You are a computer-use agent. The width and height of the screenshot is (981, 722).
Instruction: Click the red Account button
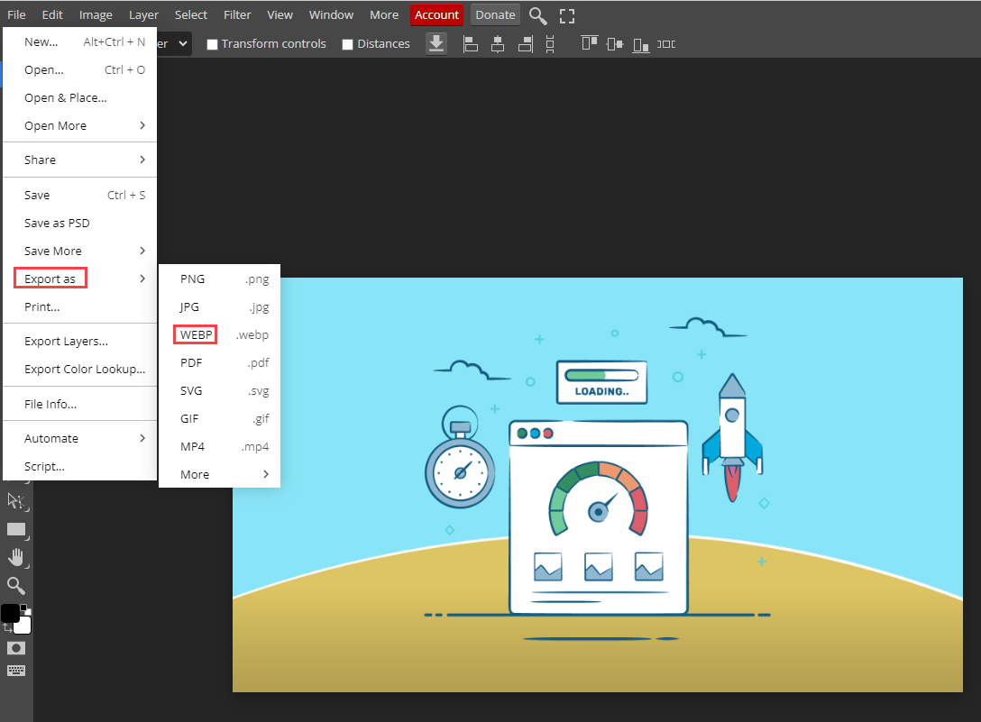pos(436,14)
